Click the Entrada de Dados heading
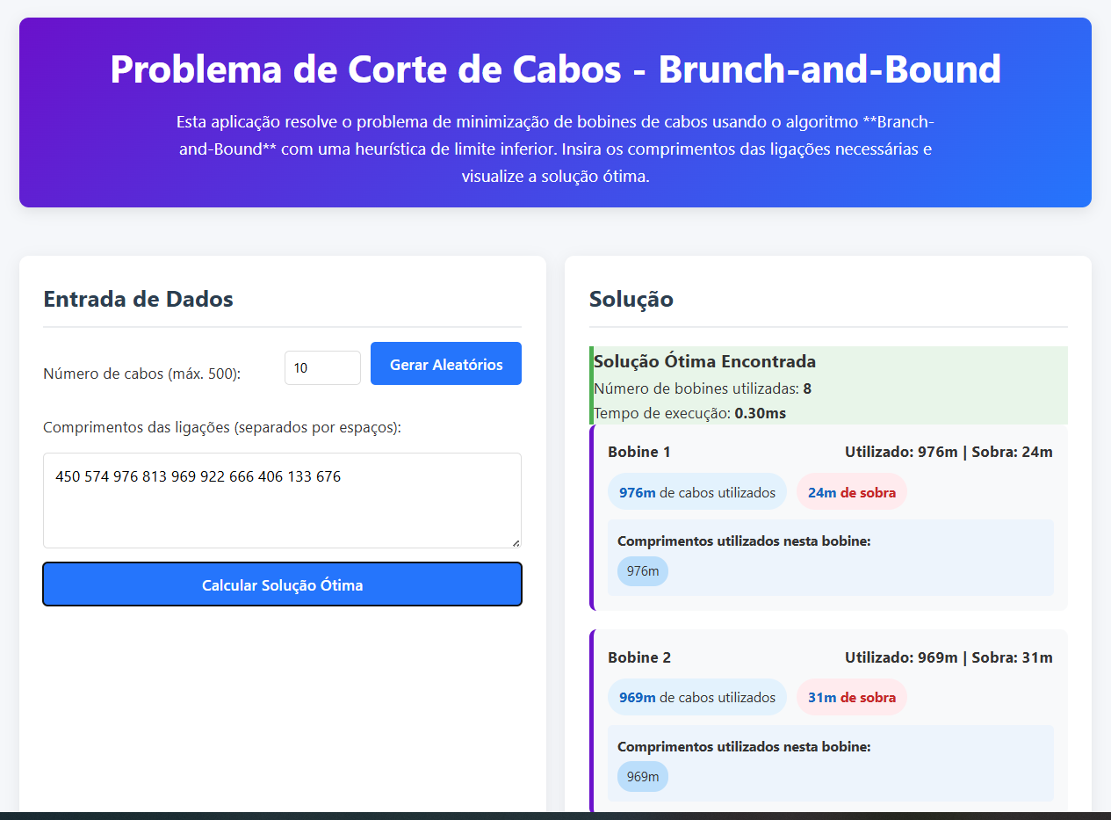The image size is (1111, 820). [138, 299]
